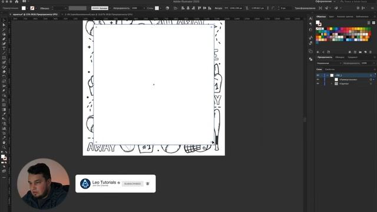Select the Rectangle tool
Image resolution: width=377 pixels, height=212 pixels.
pos(4,58)
